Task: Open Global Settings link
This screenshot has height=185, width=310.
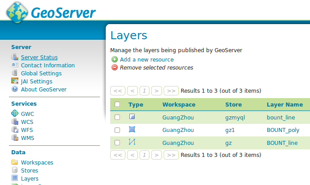Action: pos(41,73)
